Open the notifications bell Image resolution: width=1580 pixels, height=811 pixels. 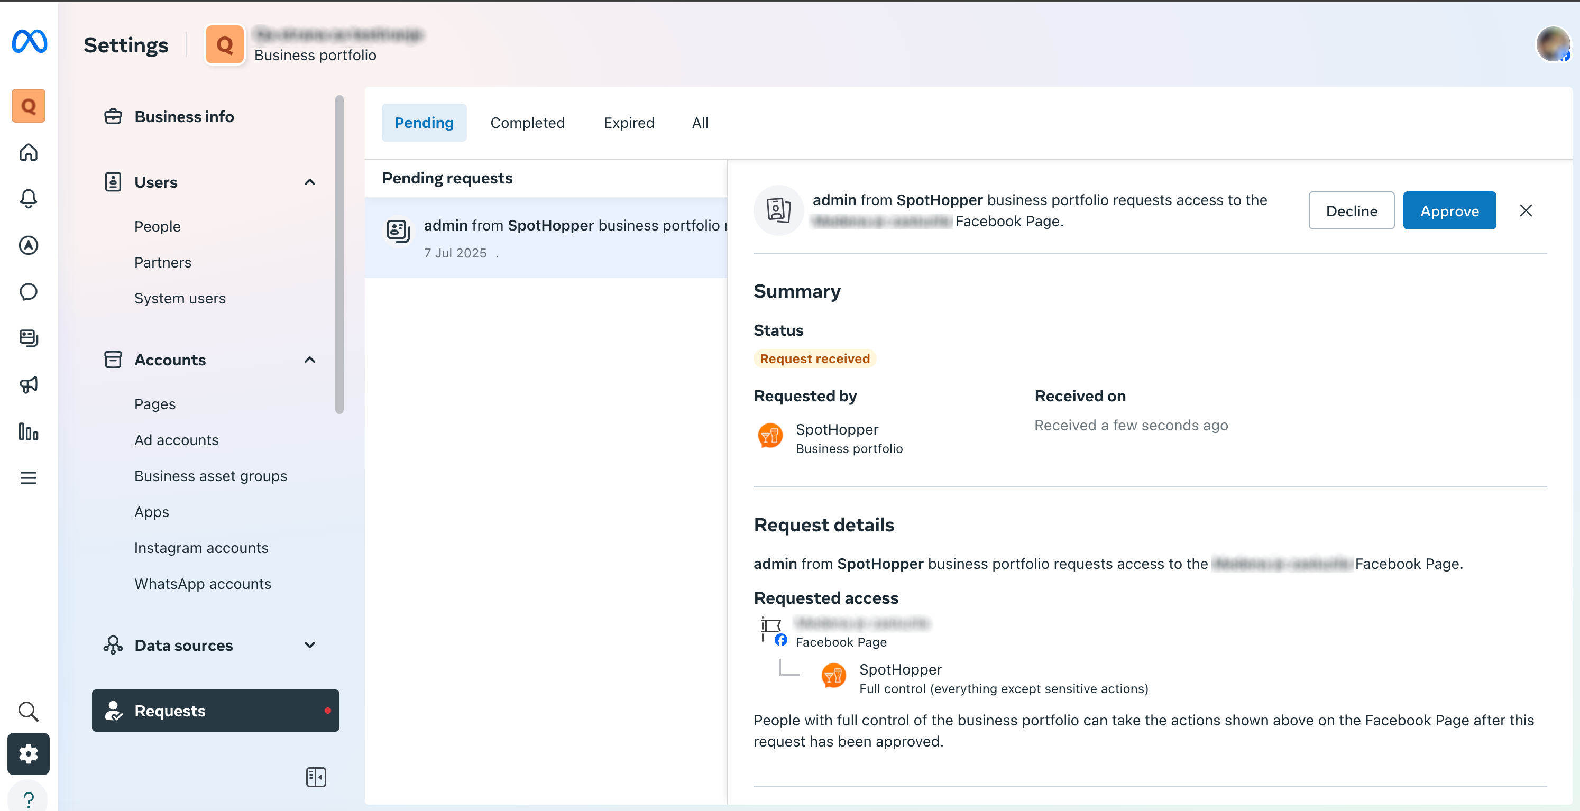[x=28, y=199]
